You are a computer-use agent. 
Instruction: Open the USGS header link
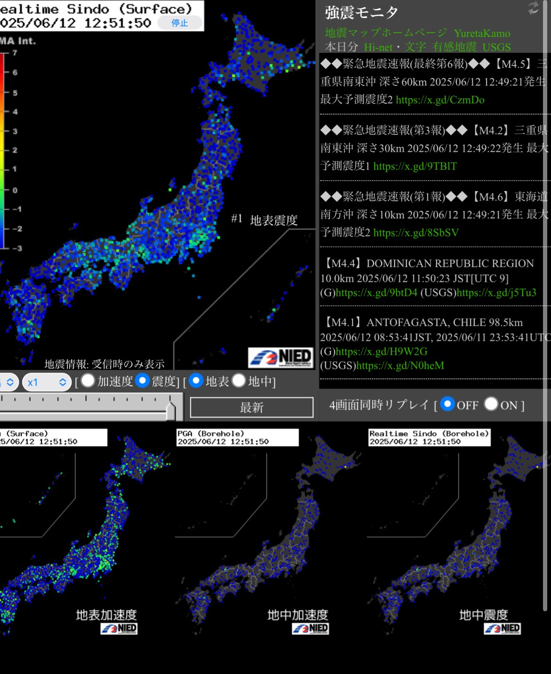pyautogui.click(x=496, y=47)
